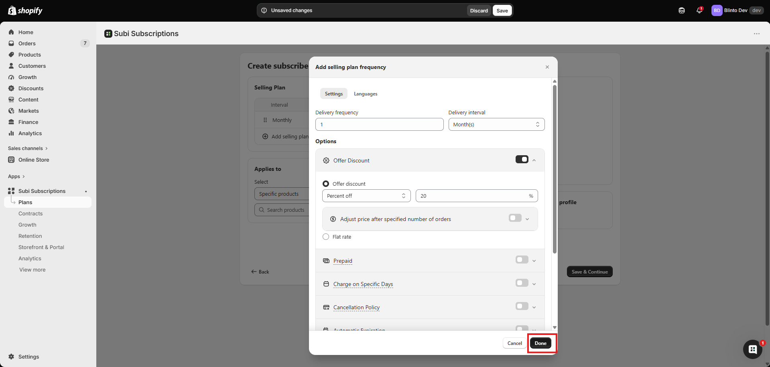This screenshot has width=770, height=367.
Task: Open the Delivery interval Month(s) dropdown
Action: [496, 124]
